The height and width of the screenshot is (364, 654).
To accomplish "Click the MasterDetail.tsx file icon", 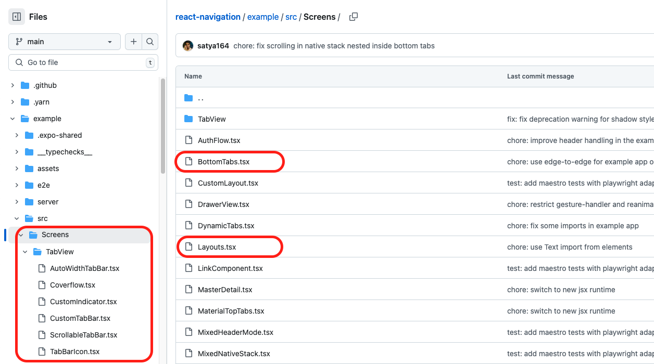I will click(188, 290).
